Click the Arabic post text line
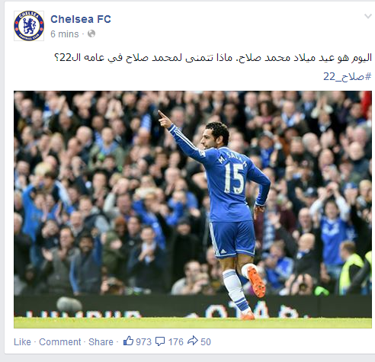The width and height of the screenshot is (375, 362). click(213, 58)
